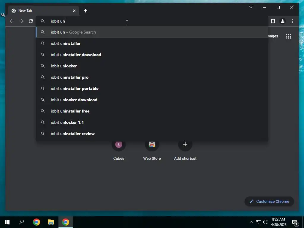304x228 pixels.
Task: Open the Cubes shortcut
Action: pyautogui.click(x=119, y=150)
